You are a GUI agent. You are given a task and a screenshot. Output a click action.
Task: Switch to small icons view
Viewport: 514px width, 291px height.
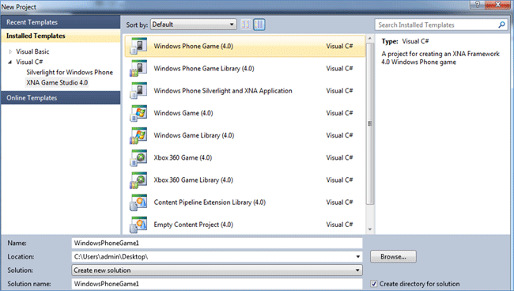[x=246, y=25]
